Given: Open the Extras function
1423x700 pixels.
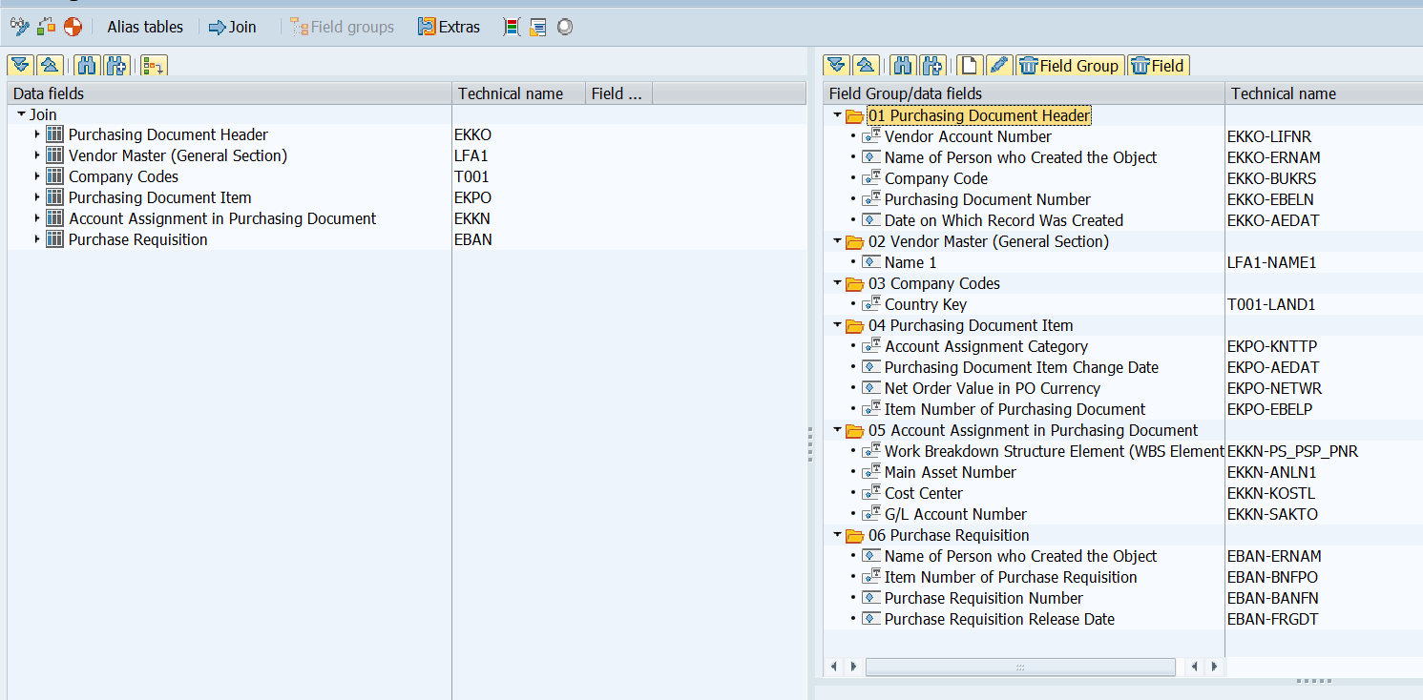Looking at the screenshot, I should coord(449,27).
